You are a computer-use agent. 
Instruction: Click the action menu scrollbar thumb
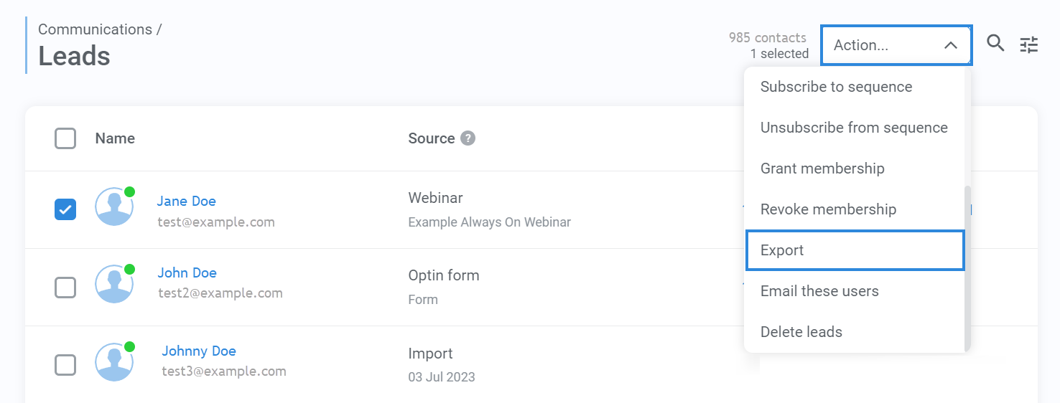click(967, 268)
